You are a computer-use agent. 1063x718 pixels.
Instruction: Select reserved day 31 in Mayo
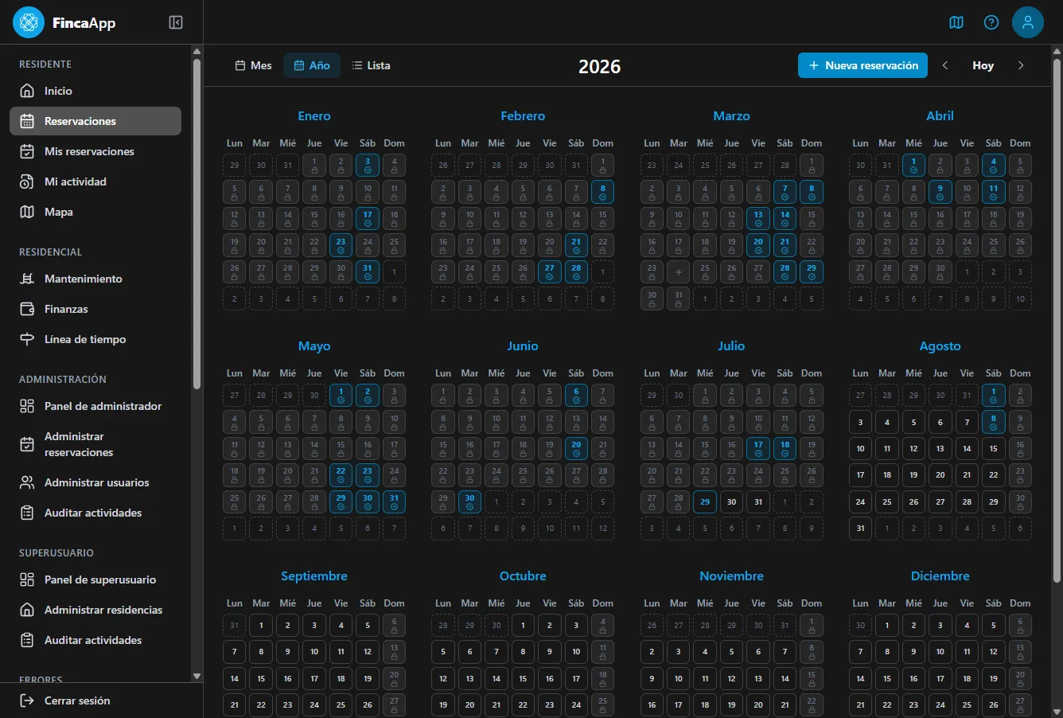pyautogui.click(x=394, y=501)
